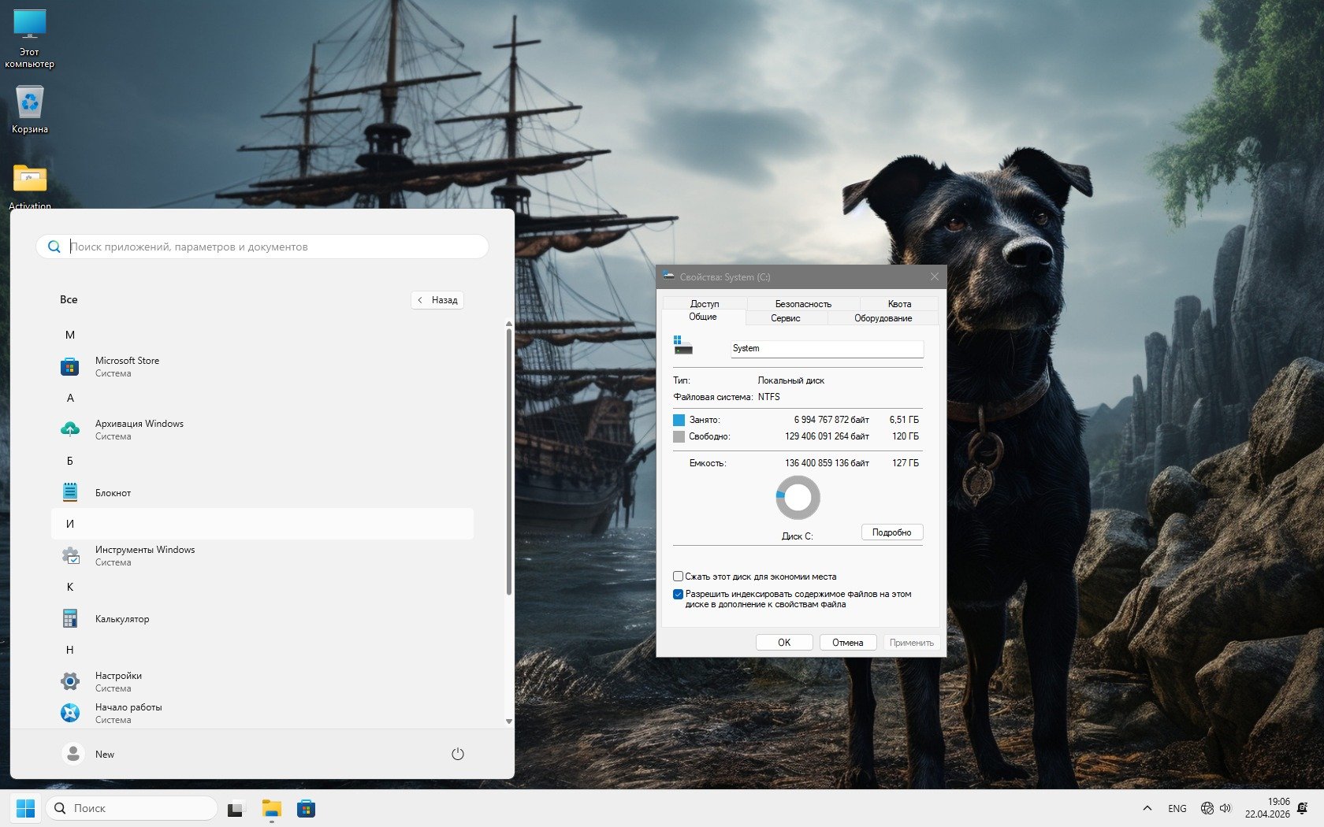Click the System disk name field
1324x827 pixels.
[826, 348]
